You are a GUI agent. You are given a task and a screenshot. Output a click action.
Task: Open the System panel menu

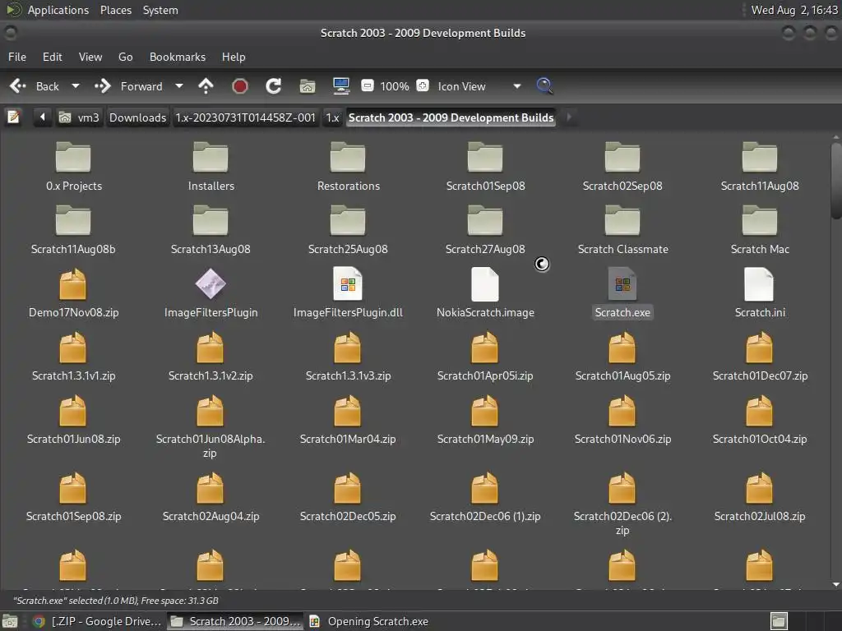tap(160, 10)
